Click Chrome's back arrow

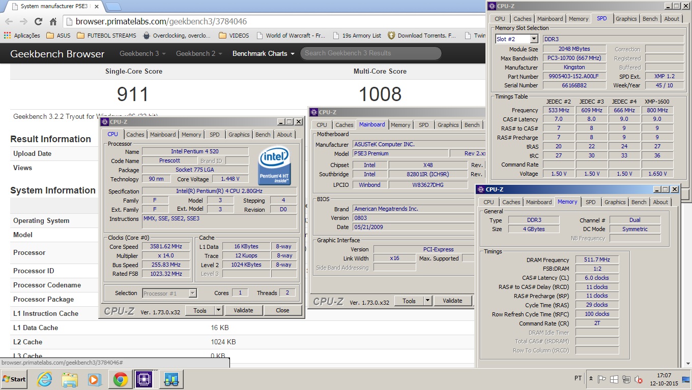9,21
